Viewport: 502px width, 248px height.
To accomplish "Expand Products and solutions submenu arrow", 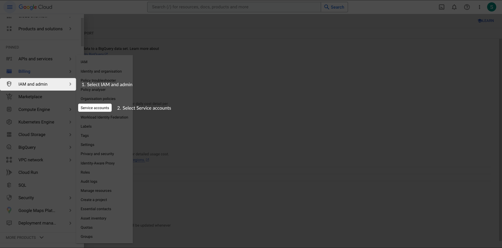I will click(70, 29).
